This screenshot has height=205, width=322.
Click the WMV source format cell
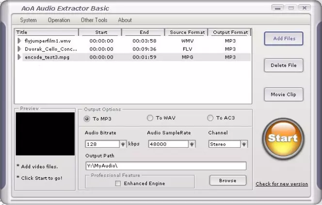coord(188,41)
